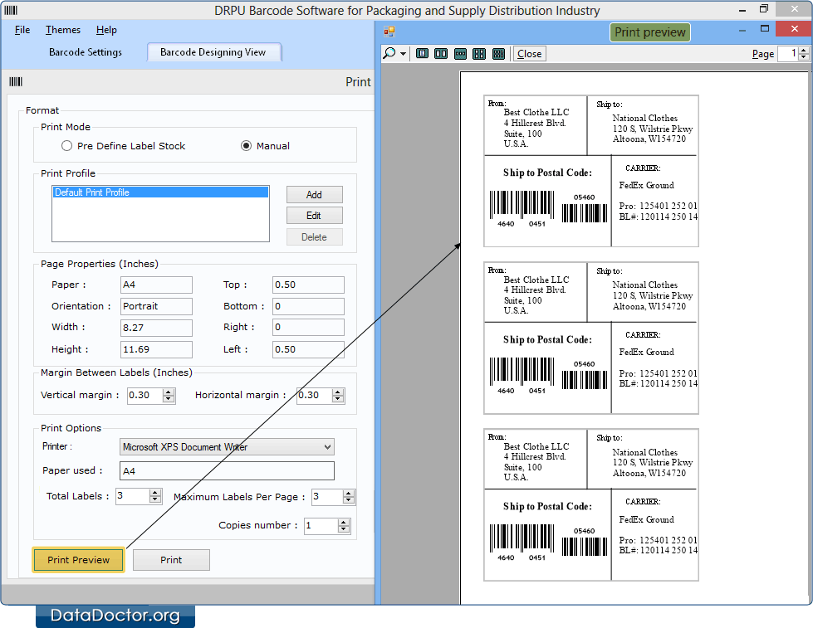Decrease the Vertical margin value
The width and height of the screenshot is (813, 628).
click(x=169, y=399)
